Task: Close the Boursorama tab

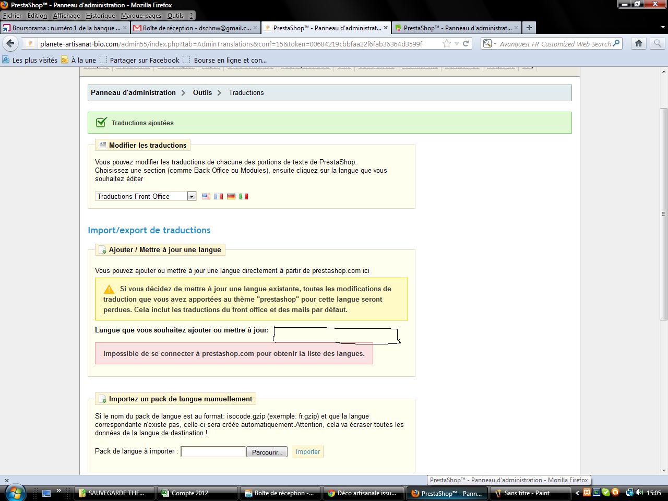Action: tap(125, 28)
